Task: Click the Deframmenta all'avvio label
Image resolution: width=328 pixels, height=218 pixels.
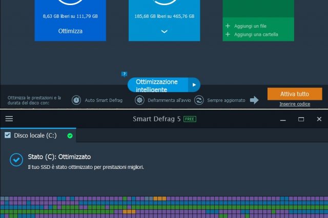Action: pos(169,100)
